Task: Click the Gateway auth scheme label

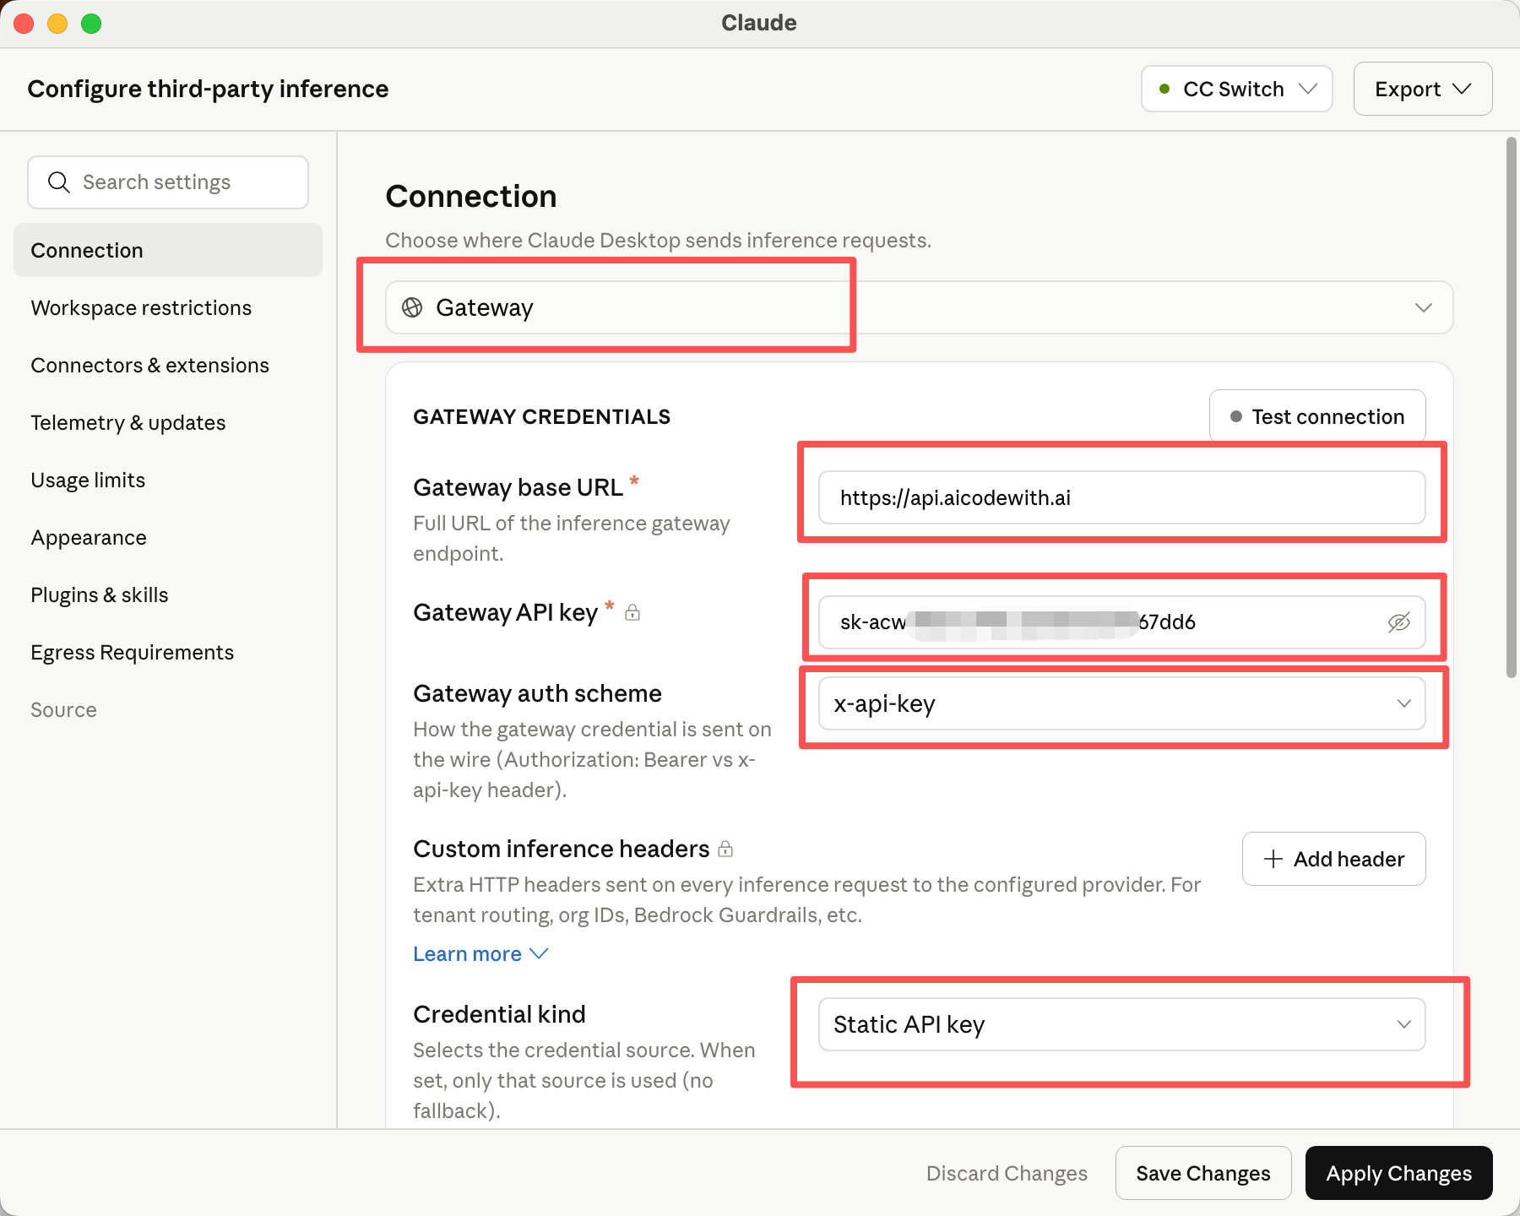Action: tap(537, 693)
